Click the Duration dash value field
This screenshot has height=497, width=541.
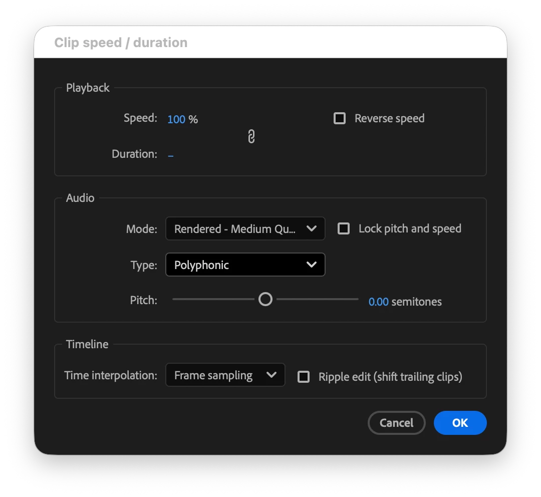171,156
